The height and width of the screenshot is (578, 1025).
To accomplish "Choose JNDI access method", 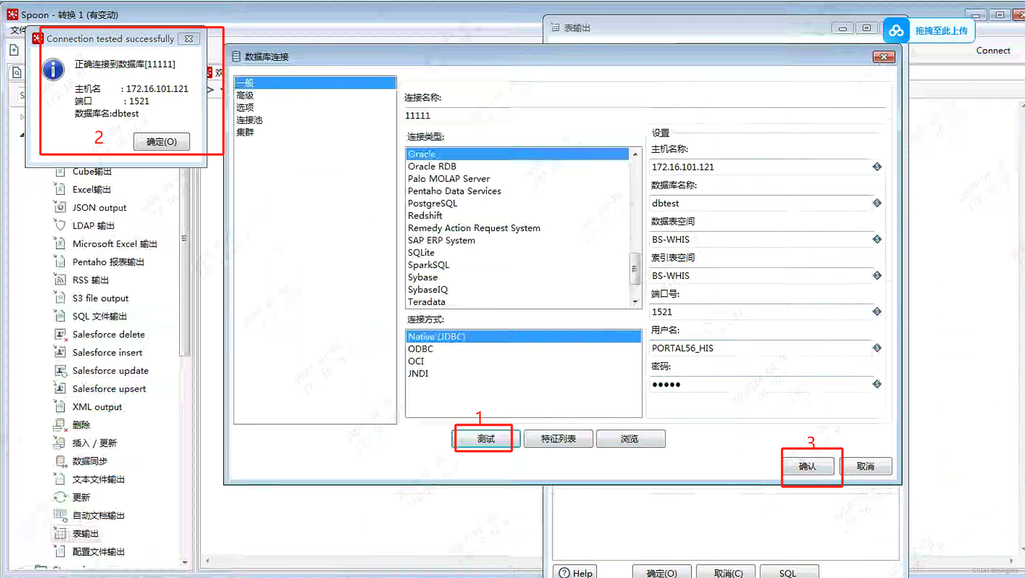I will click(418, 374).
